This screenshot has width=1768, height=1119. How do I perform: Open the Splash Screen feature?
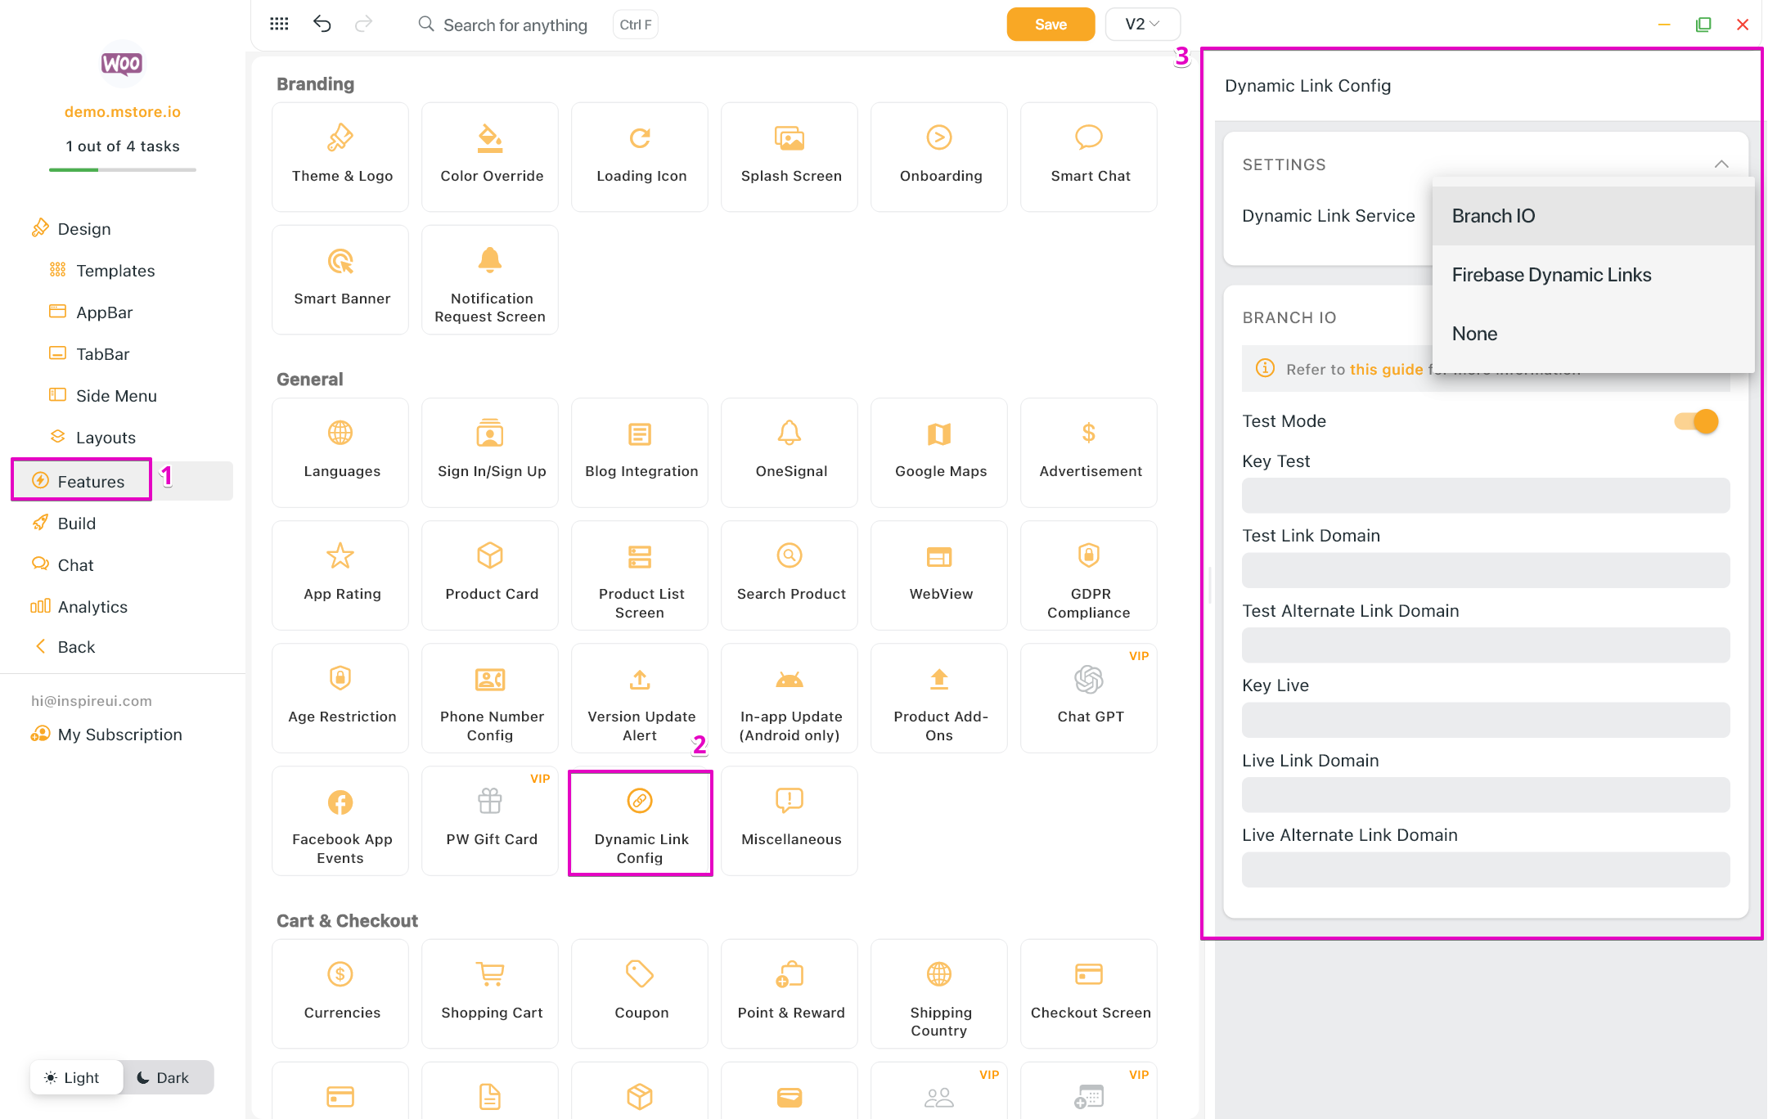pyautogui.click(x=790, y=156)
